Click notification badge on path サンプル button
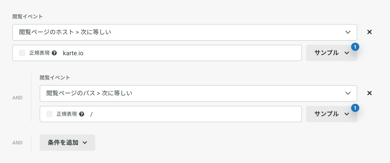The image size is (390, 163). tap(355, 108)
